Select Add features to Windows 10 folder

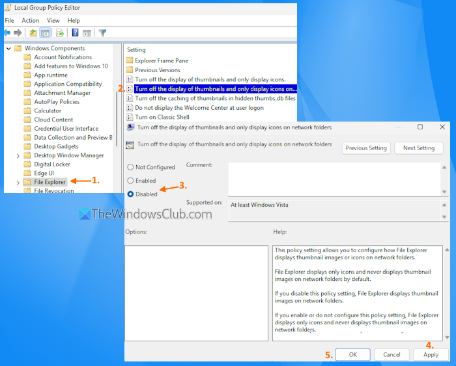point(71,66)
